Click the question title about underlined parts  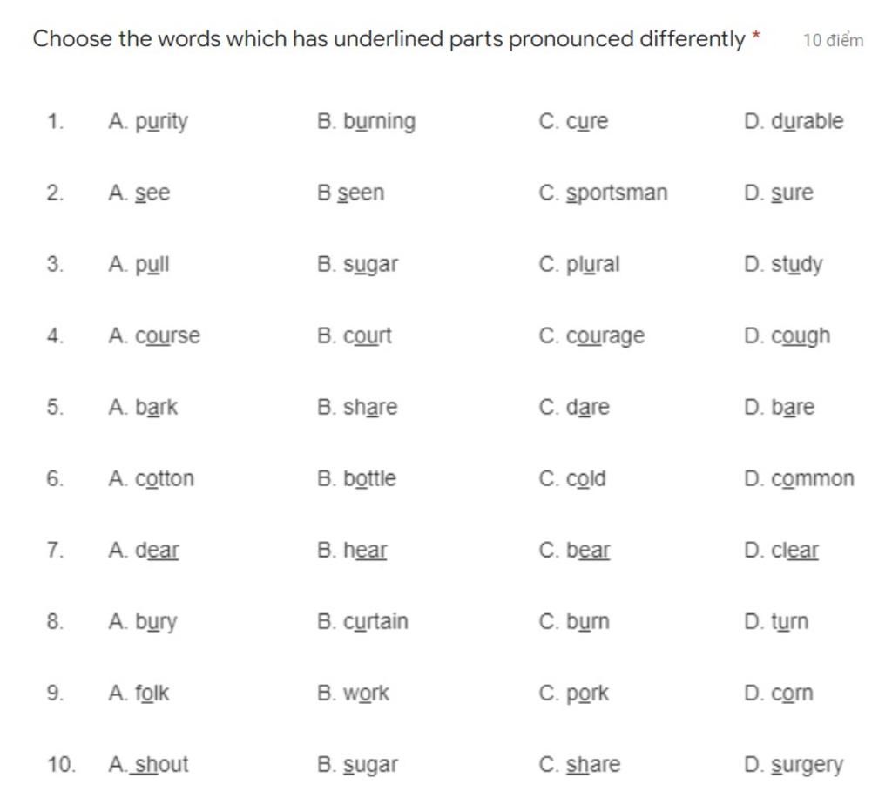click(x=389, y=39)
